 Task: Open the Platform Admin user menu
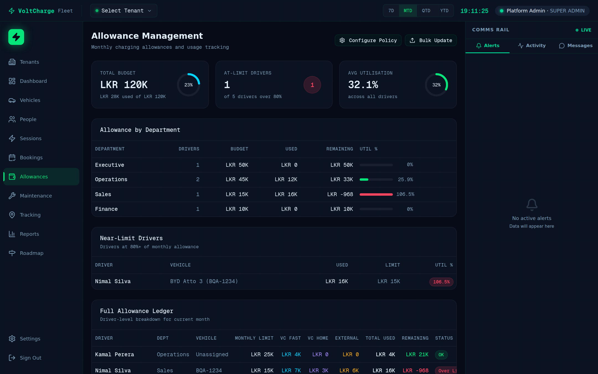(542, 11)
